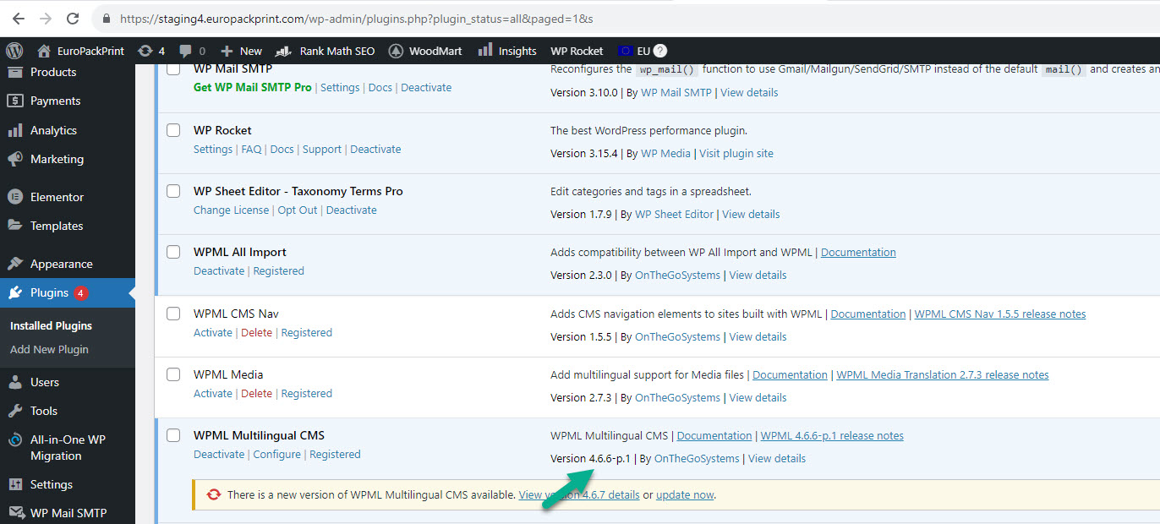Image resolution: width=1160 pixels, height=524 pixels.
Task: Delete the WPML Media plugin
Action: coord(257,393)
